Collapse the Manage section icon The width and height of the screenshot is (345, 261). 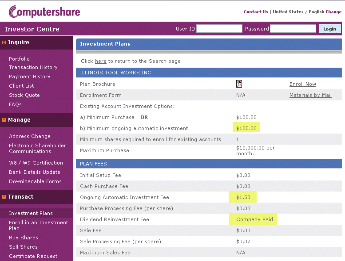tap(4, 120)
